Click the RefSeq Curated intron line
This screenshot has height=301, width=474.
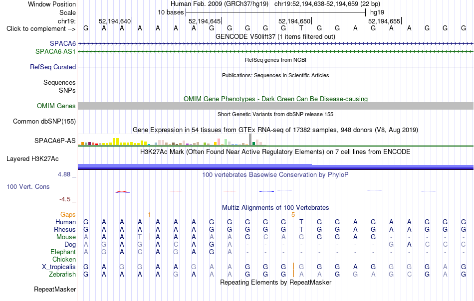[275, 67]
